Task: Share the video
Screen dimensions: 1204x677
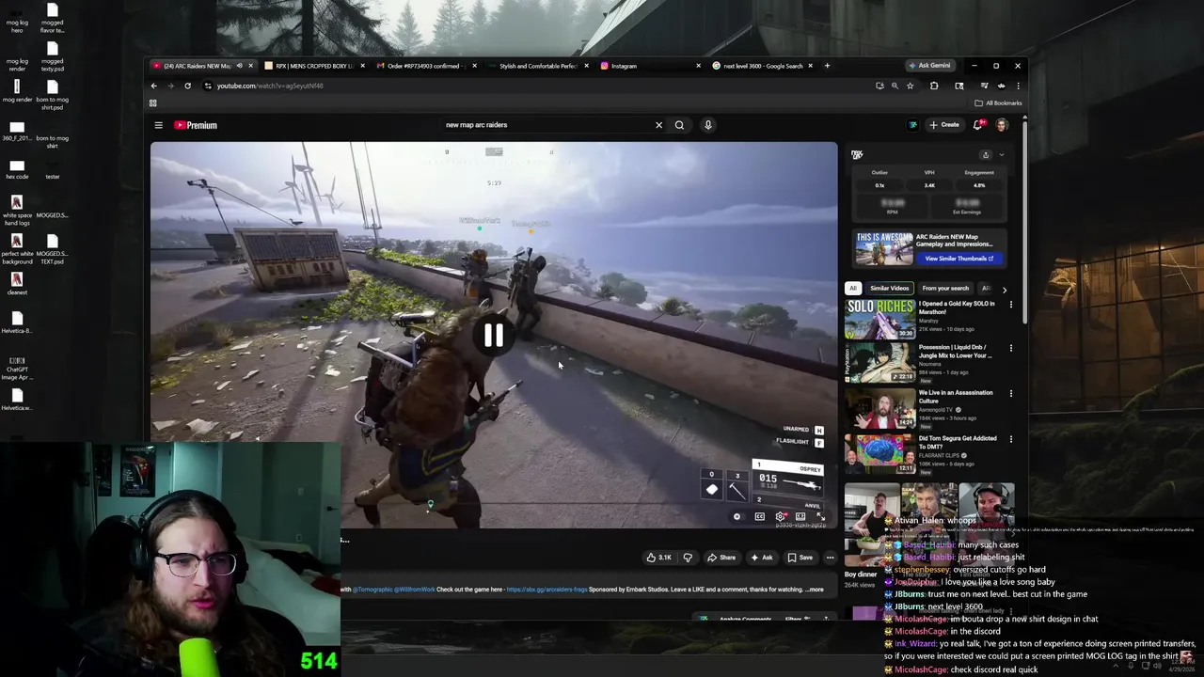Action: click(x=721, y=558)
